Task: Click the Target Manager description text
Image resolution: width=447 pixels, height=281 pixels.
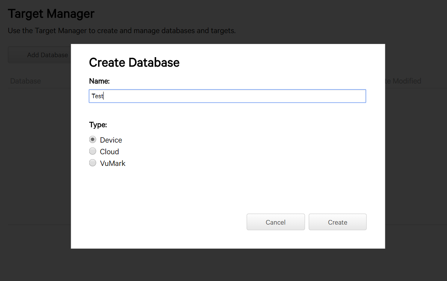Action: (x=122, y=30)
